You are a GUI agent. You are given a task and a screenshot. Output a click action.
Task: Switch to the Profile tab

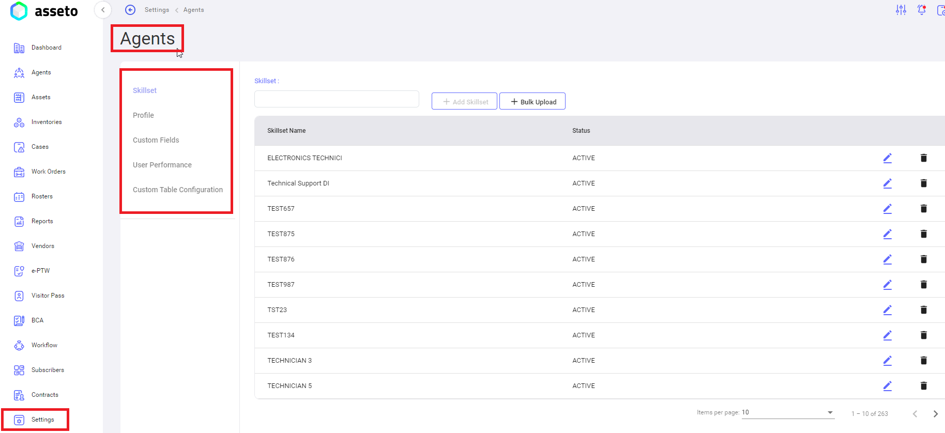pos(143,115)
